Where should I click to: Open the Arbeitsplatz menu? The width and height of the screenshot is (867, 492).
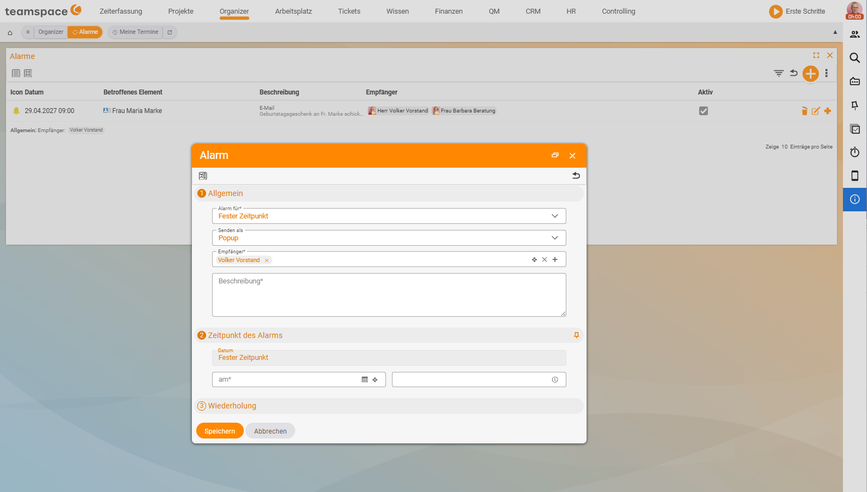point(294,11)
